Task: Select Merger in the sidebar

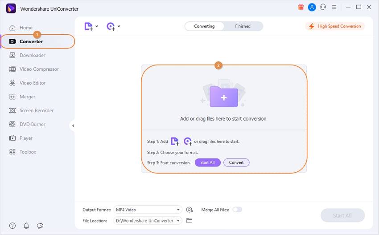Action: 22,97
